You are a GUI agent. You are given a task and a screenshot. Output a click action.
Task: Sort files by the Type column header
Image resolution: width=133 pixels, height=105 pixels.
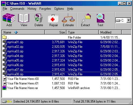83,32
